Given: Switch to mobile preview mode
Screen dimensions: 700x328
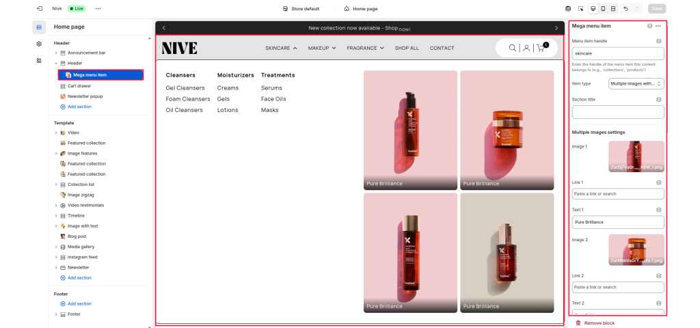Looking at the screenshot, I should [603, 9].
